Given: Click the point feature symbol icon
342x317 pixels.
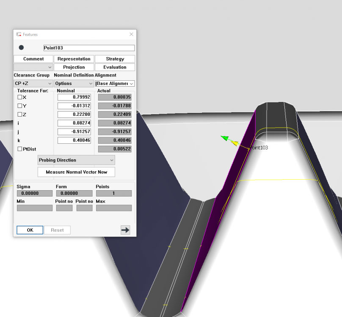Looking at the screenshot, I should pyautogui.click(x=21, y=48).
